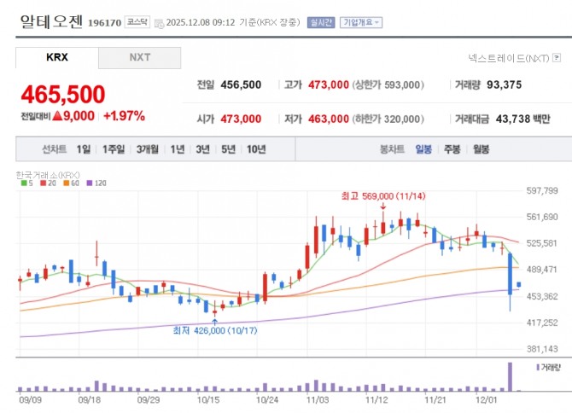Click the 코스닥 market label

[137, 22]
